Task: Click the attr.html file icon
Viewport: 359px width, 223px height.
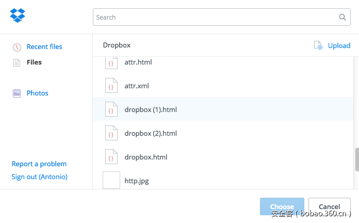Action: click(110, 62)
